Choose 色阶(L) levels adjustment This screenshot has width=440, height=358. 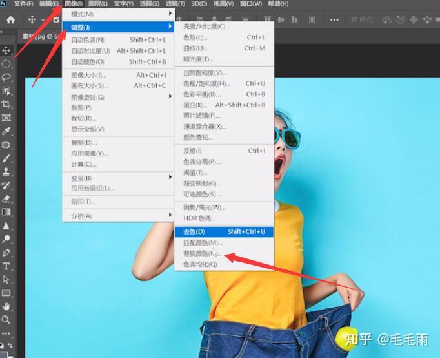(x=225, y=37)
